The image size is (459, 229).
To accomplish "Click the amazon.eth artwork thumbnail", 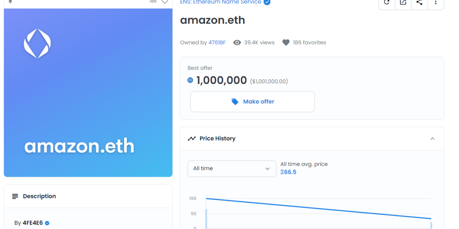I will (88, 92).
